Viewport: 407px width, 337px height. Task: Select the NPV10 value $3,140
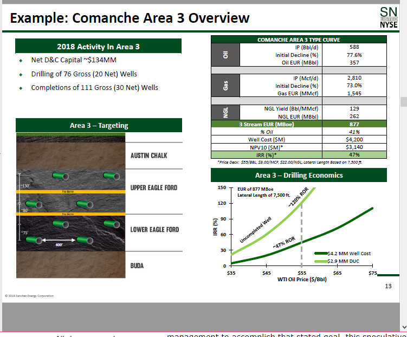point(354,147)
